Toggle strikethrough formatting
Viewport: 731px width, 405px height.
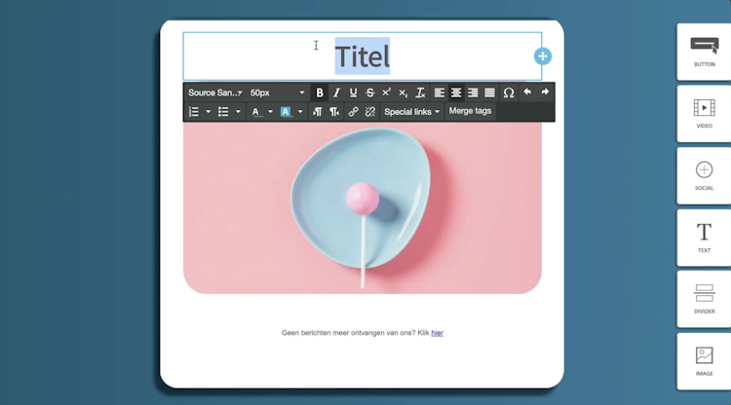click(369, 92)
